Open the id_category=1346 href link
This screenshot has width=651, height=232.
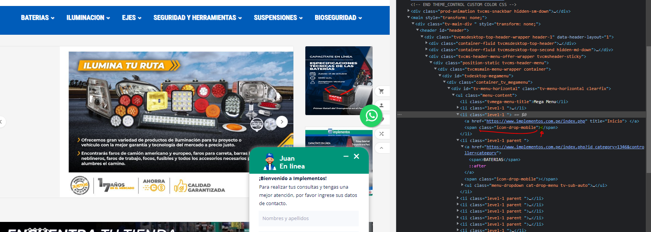click(x=554, y=150)
